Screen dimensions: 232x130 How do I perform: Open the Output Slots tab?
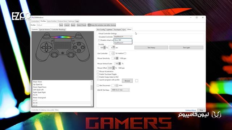point(62,21)
